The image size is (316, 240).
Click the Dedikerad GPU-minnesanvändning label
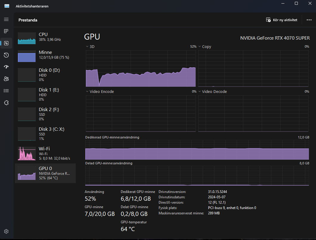[112, 137]
